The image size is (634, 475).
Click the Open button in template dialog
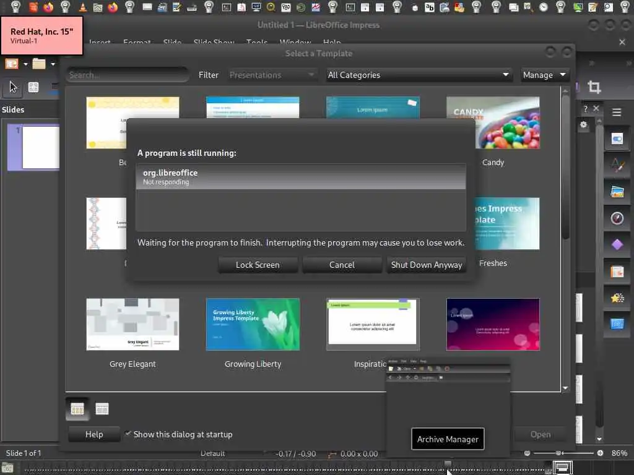tap(540, 434)
